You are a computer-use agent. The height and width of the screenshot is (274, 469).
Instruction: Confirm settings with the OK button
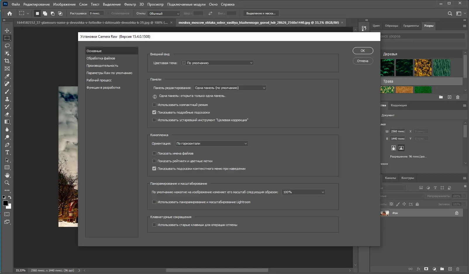363,50
